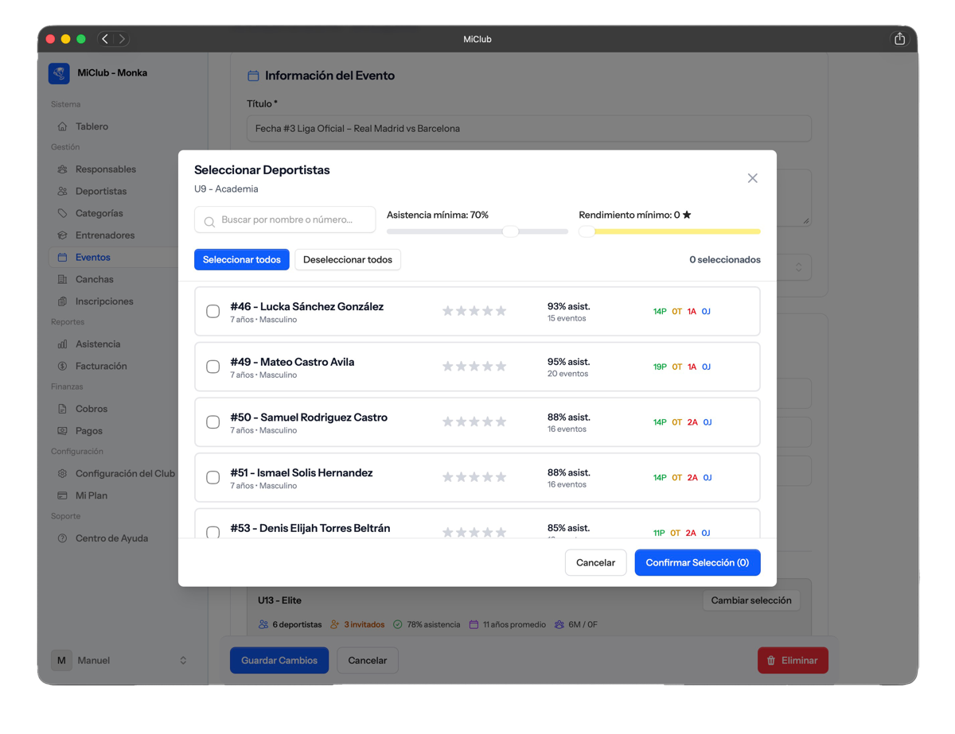Image resolution: width=955 pixels, height=734 pixels.
Task: Click the Asistencia bar chart icon
Action: [x=62, y=344]
